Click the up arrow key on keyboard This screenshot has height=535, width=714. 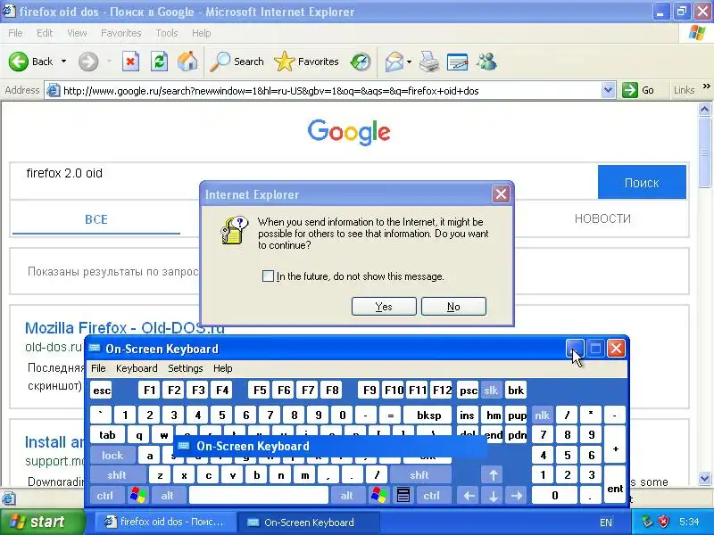(494, 475)
